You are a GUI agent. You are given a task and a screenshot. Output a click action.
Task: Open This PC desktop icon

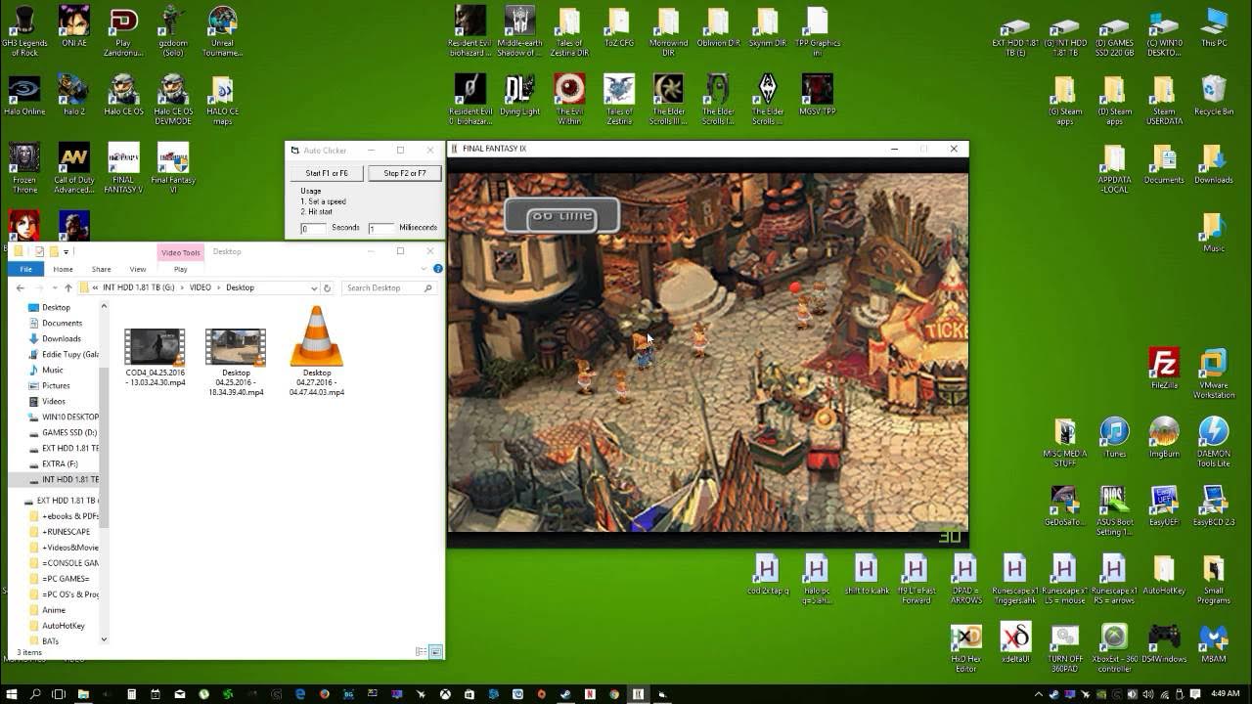click(x=1214, y=26)
